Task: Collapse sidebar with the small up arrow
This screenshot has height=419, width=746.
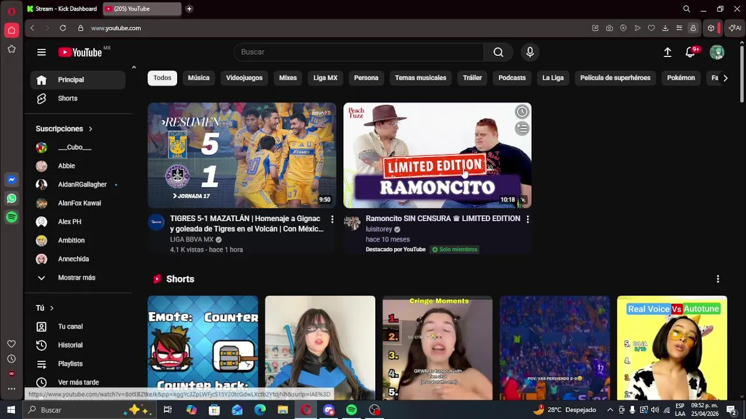Action: [133, 68]
